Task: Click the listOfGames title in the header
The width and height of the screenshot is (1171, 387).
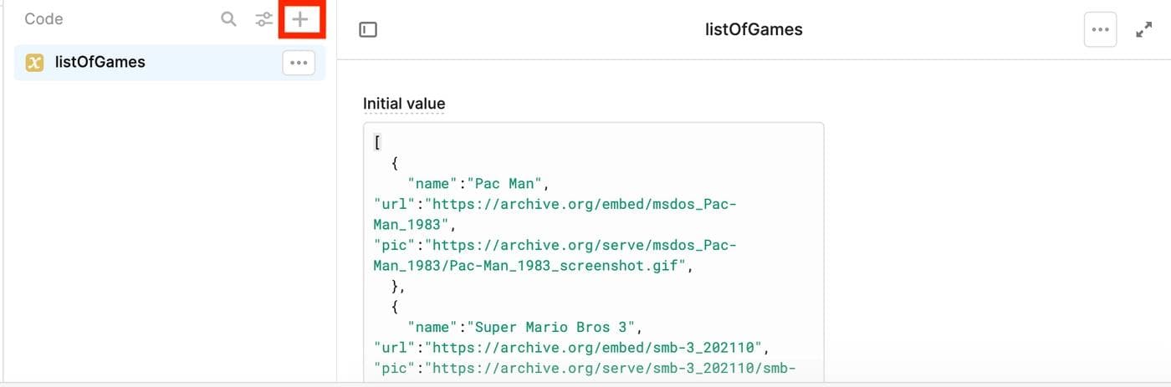Action: pos(754,30)
